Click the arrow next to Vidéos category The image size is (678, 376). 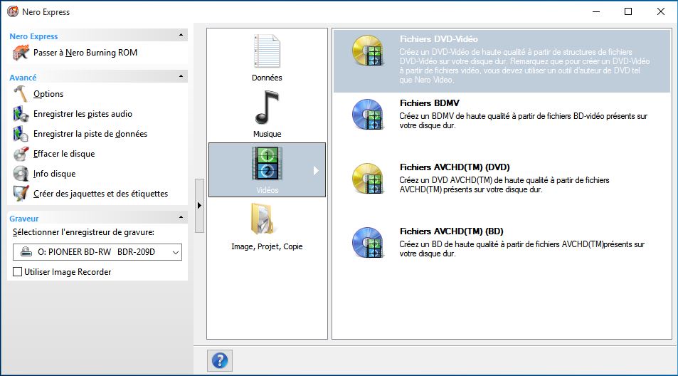click(316, 171)
